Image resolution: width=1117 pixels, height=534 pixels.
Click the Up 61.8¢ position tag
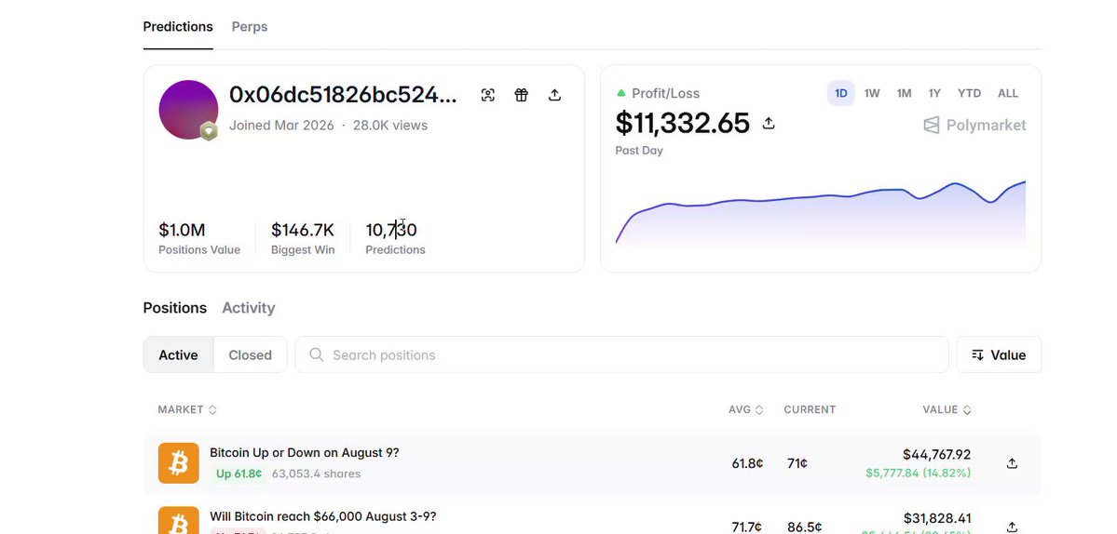(238, 474)
